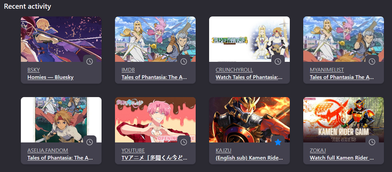392x172 pixels.
Task: Click the Bluesky sword artwork thumbnail
Action: (x=61, y=39)
